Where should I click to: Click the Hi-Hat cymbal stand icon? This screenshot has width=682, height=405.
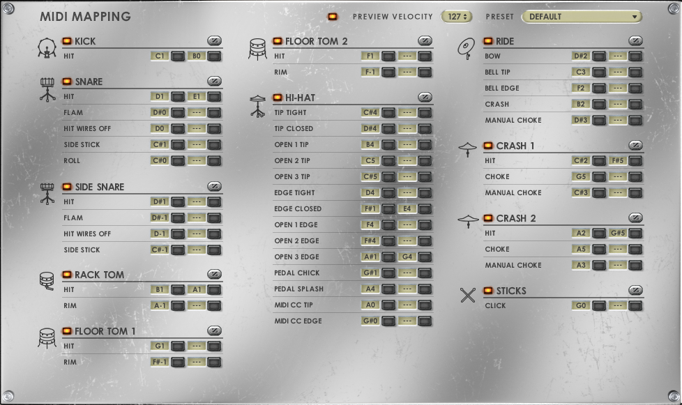257,105
